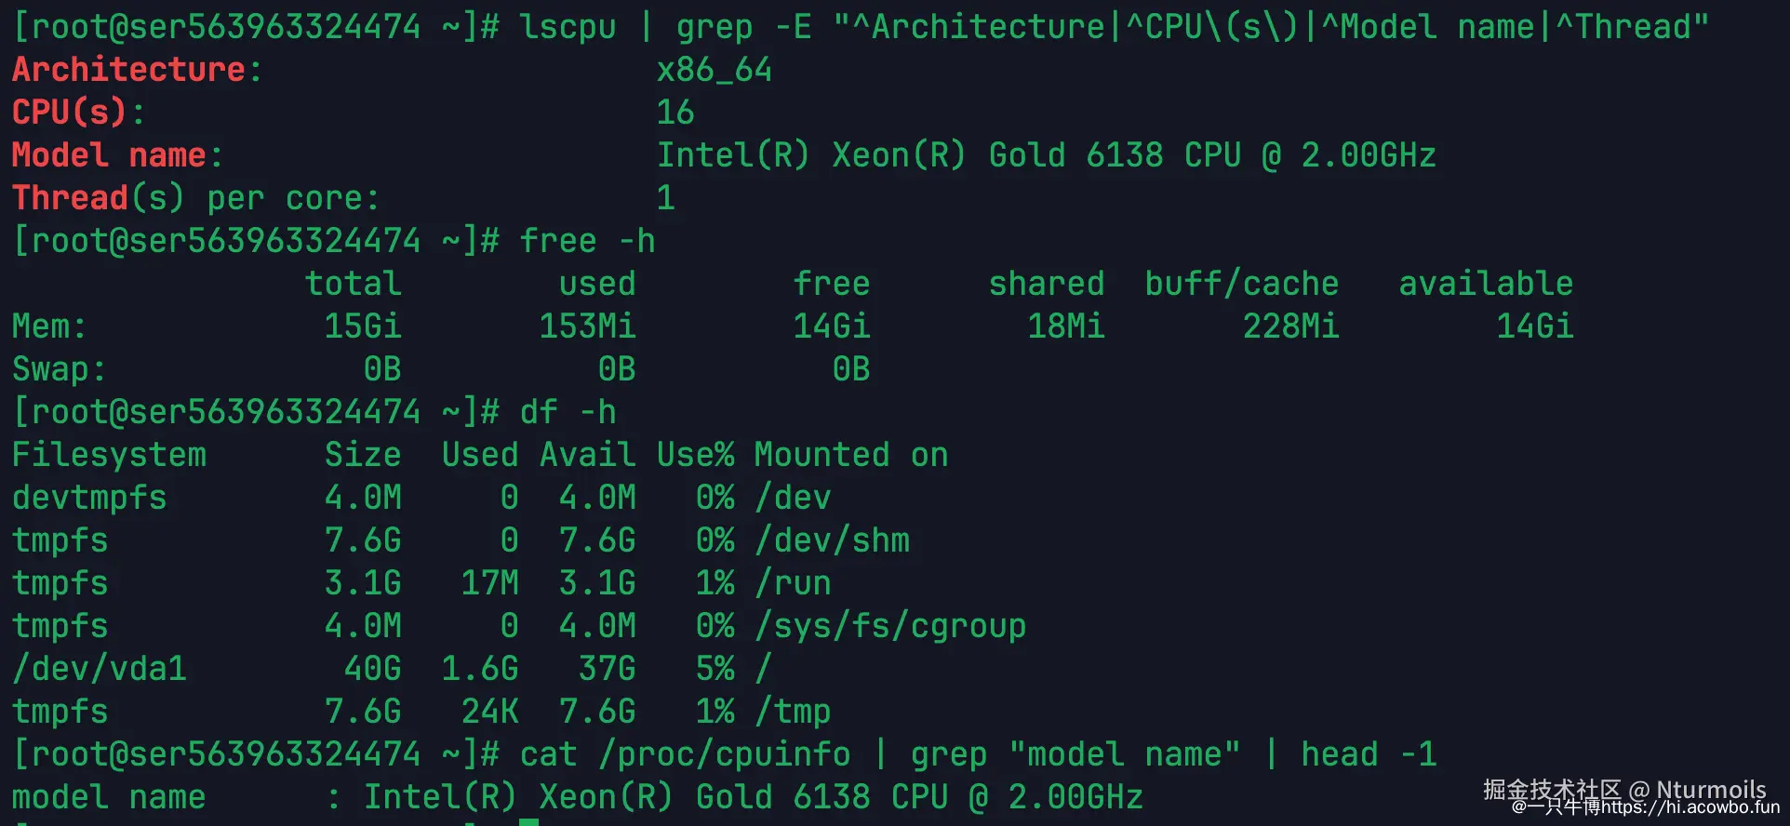Click the red Model name label

pos(109,155)
